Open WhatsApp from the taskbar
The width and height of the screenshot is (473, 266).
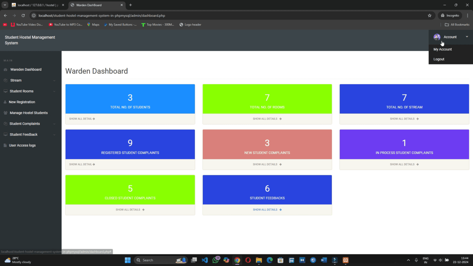216,260
